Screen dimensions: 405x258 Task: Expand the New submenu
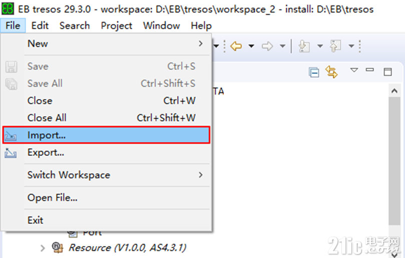pyautogui.click(x=106, y=43)
